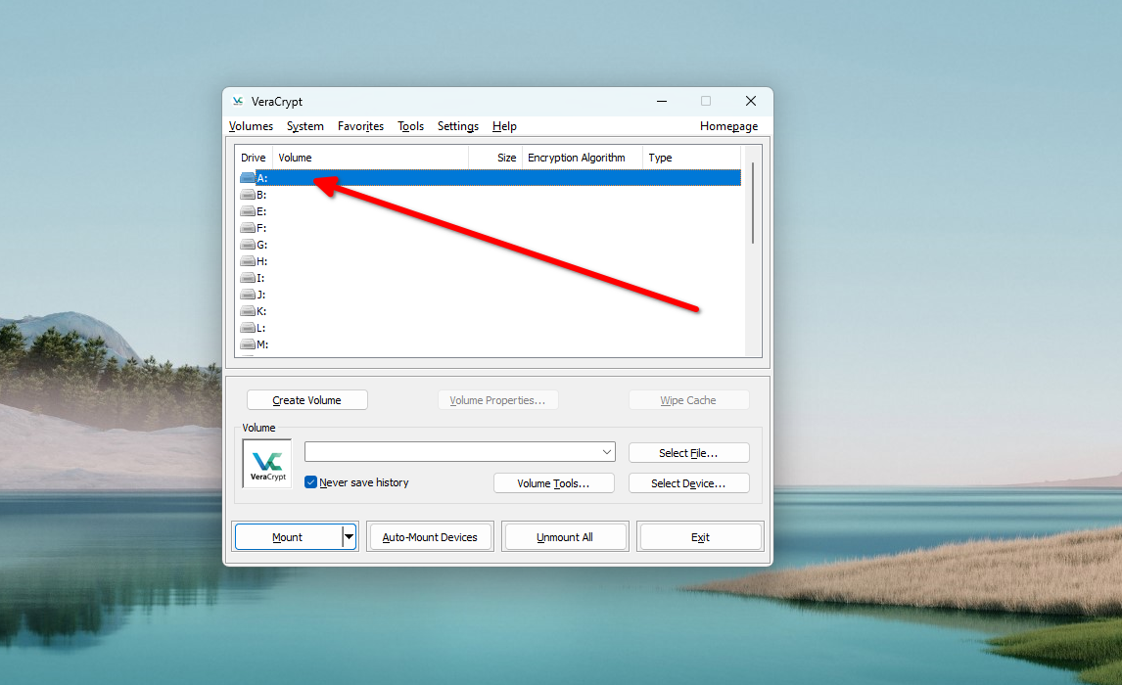The image size is (1122, 685).
Task: Open the System menu
Action: click(304, 126)
